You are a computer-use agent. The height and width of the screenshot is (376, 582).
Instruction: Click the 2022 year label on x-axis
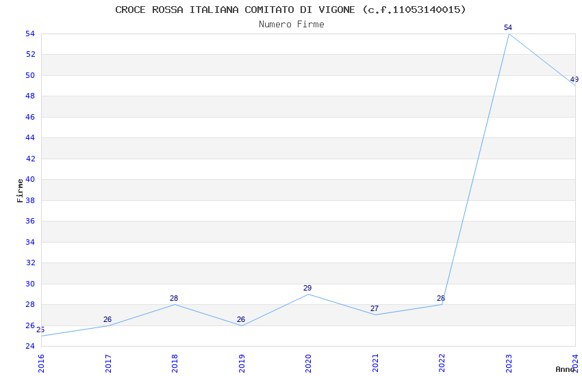click(442, 363)
